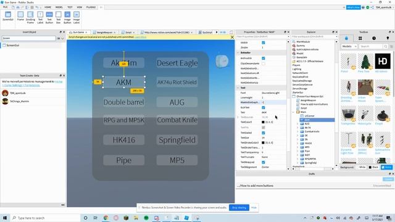Click the Cortana circle on the taskbar
This screenshot has width=395, height=222.
[85, 218]
